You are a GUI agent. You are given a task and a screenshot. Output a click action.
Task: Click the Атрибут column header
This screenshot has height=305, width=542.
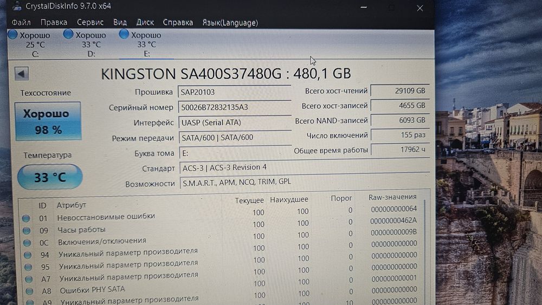[x=71, y=205]
